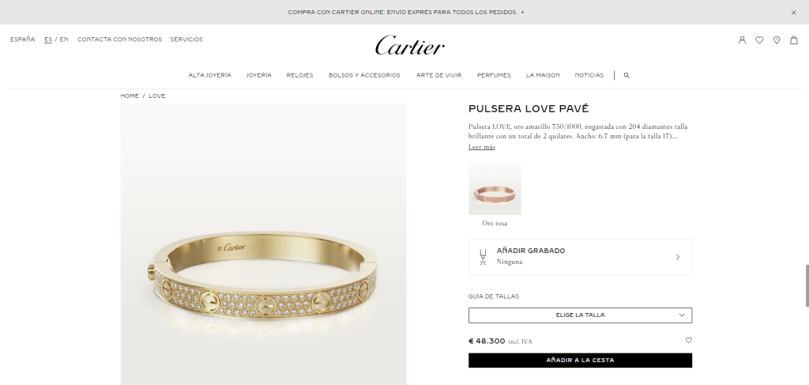This screenshot has height=385, width=809.
Task: Click the Cartier logo
Action: [410, 45]
